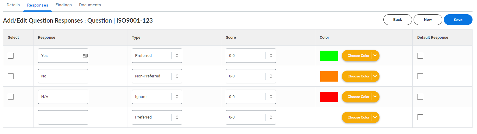This screenshot has width=477, height=134.
Task: Click the blue Save button
Action: tap(458, 20)
